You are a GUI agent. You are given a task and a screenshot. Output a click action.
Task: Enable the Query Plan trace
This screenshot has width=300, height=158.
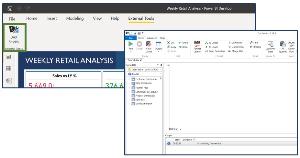pyautogui.click(x=291, y=47)
